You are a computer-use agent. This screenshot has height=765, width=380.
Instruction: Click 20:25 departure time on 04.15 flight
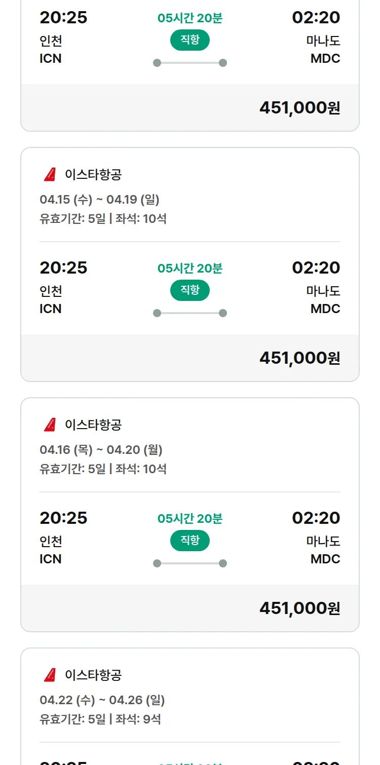(x=63, y=267)
